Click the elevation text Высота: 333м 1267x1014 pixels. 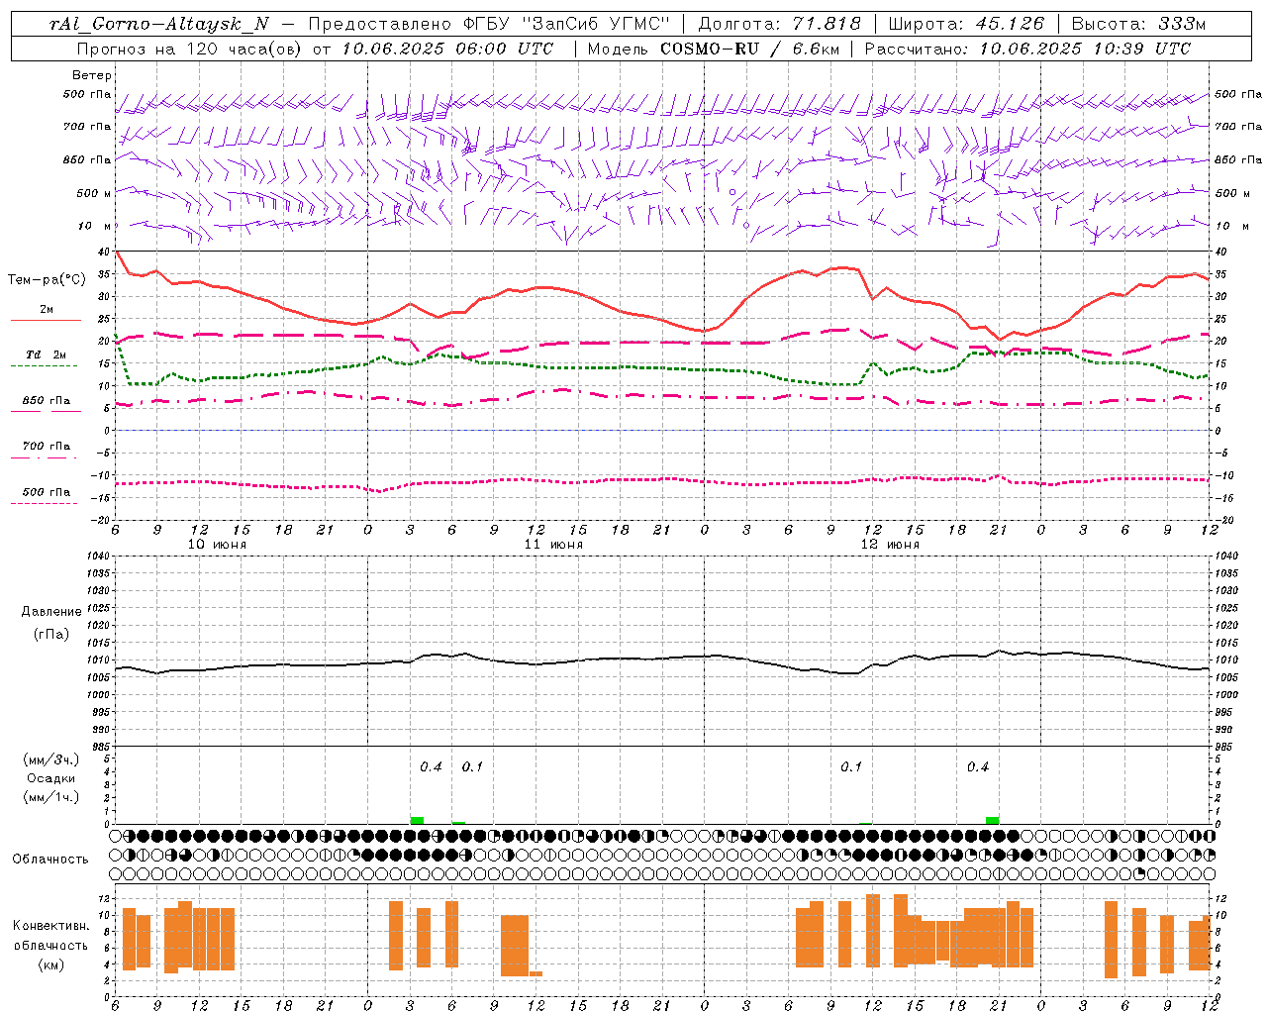point(1139,24)
